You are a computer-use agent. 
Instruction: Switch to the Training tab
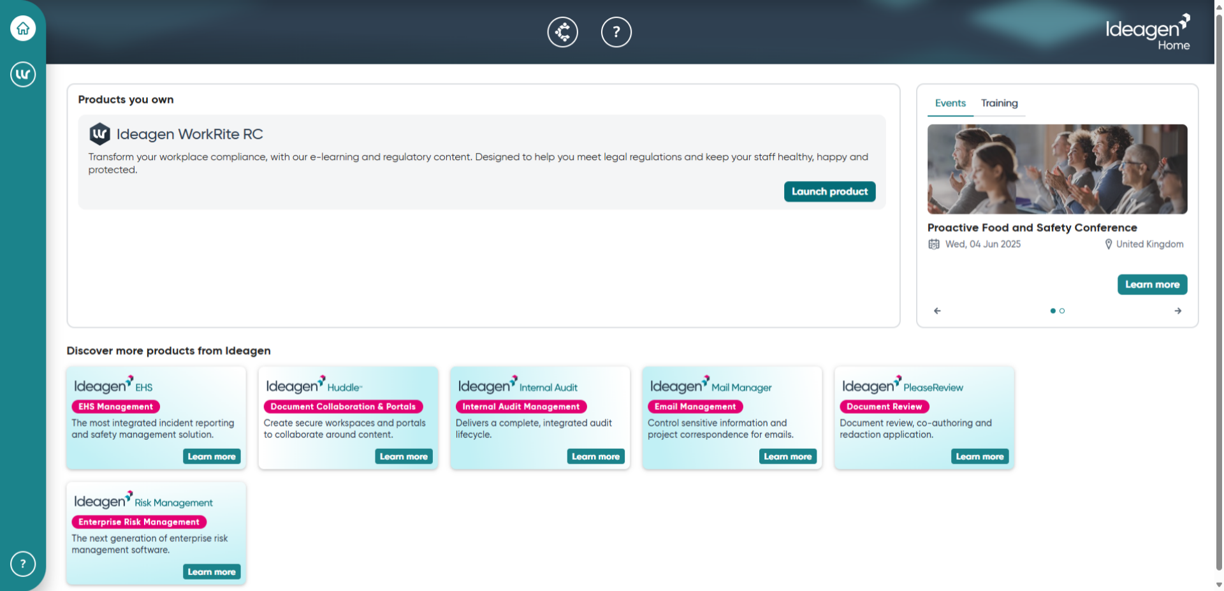click(999, 103)
